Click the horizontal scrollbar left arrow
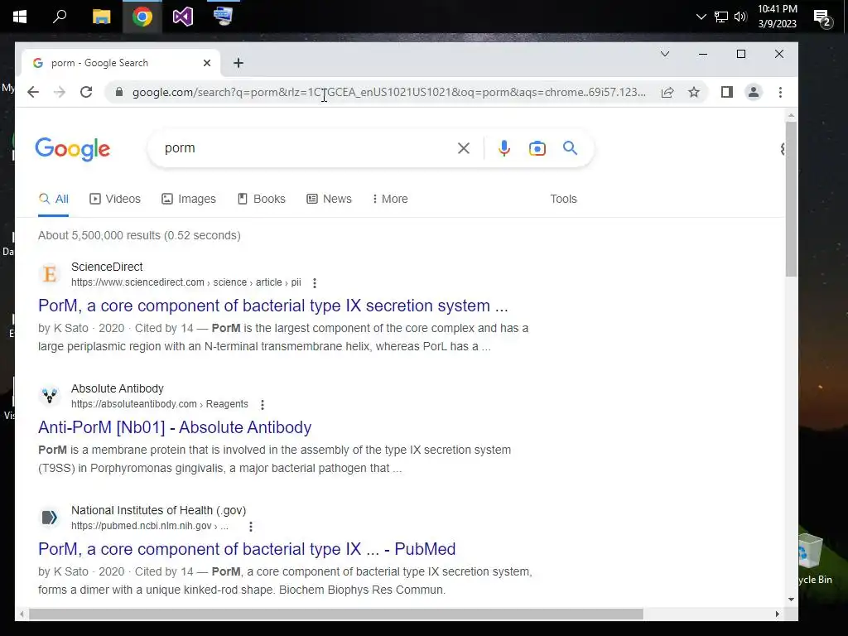Image resolution: width=848 pixels, height=636 pixels. pyautogui.click(x=22, y=614)
